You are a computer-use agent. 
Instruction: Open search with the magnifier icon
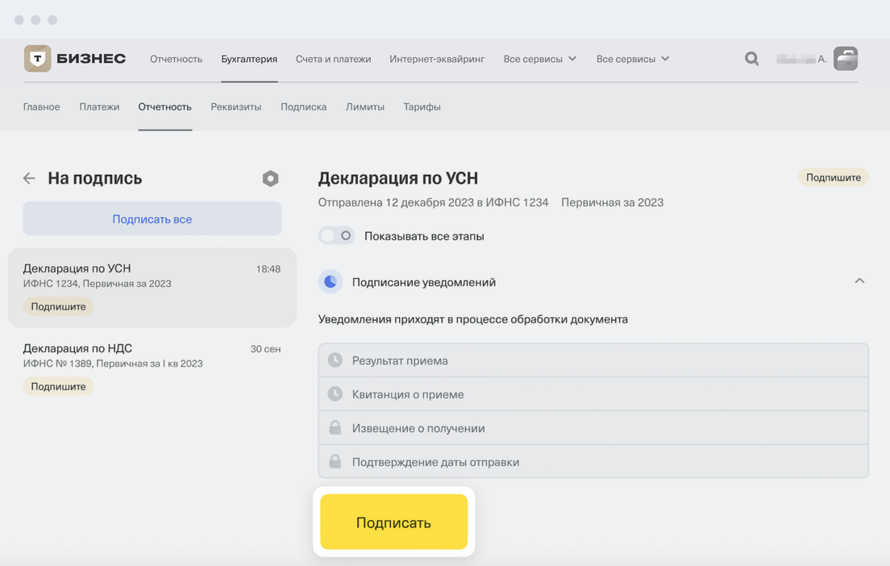coord(751,59)
